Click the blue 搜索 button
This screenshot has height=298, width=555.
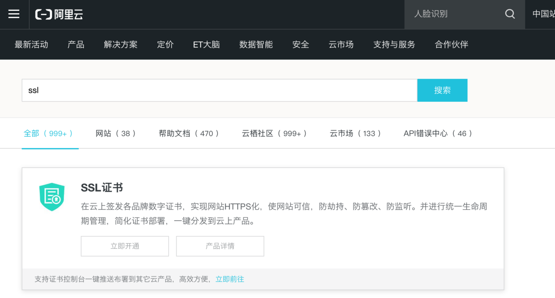tap(442, 90)
